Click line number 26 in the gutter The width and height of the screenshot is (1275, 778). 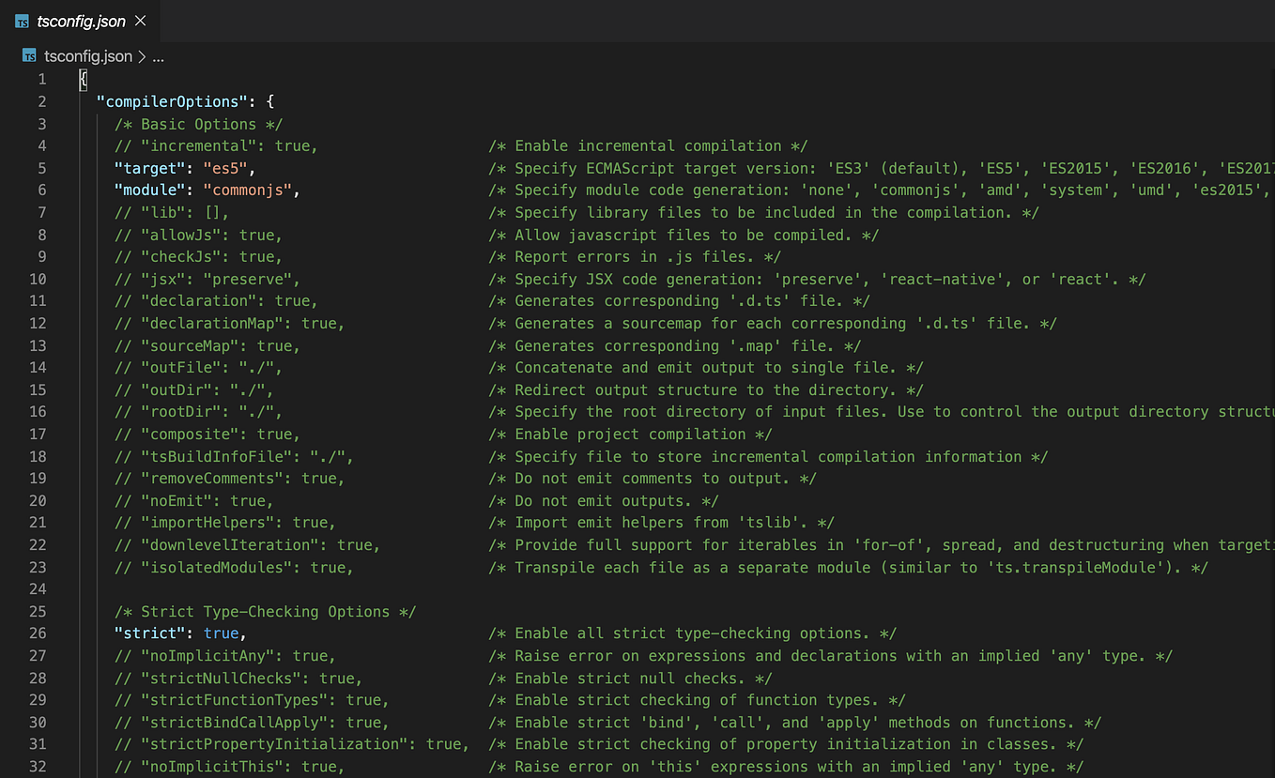pyautogui.click(x=38, y=633)
